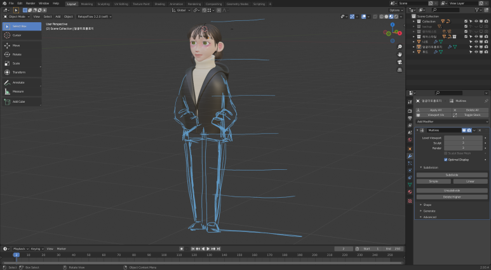Click the Linear subdivision button
This screenshot has height=270, width=491.
click(x=470, y=181)
